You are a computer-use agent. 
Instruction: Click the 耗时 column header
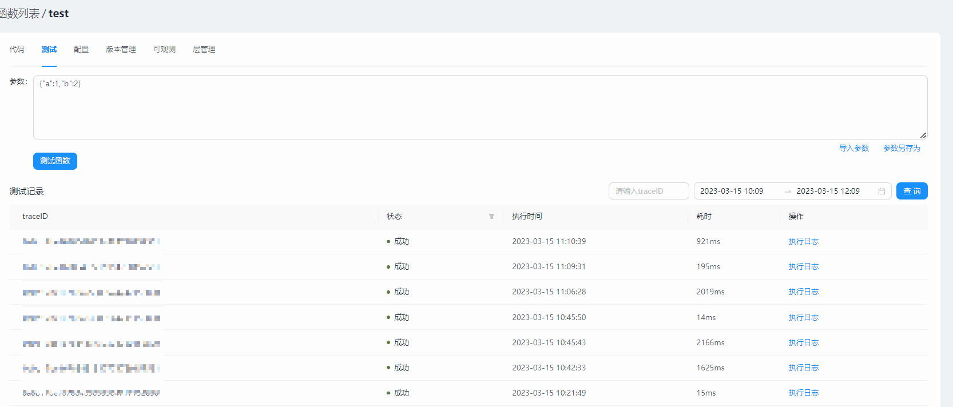click(x=704, y=216)
